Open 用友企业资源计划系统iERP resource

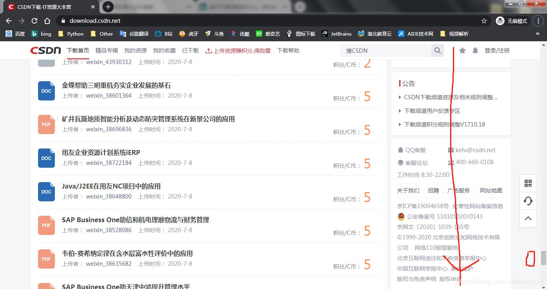click(101, 153)
